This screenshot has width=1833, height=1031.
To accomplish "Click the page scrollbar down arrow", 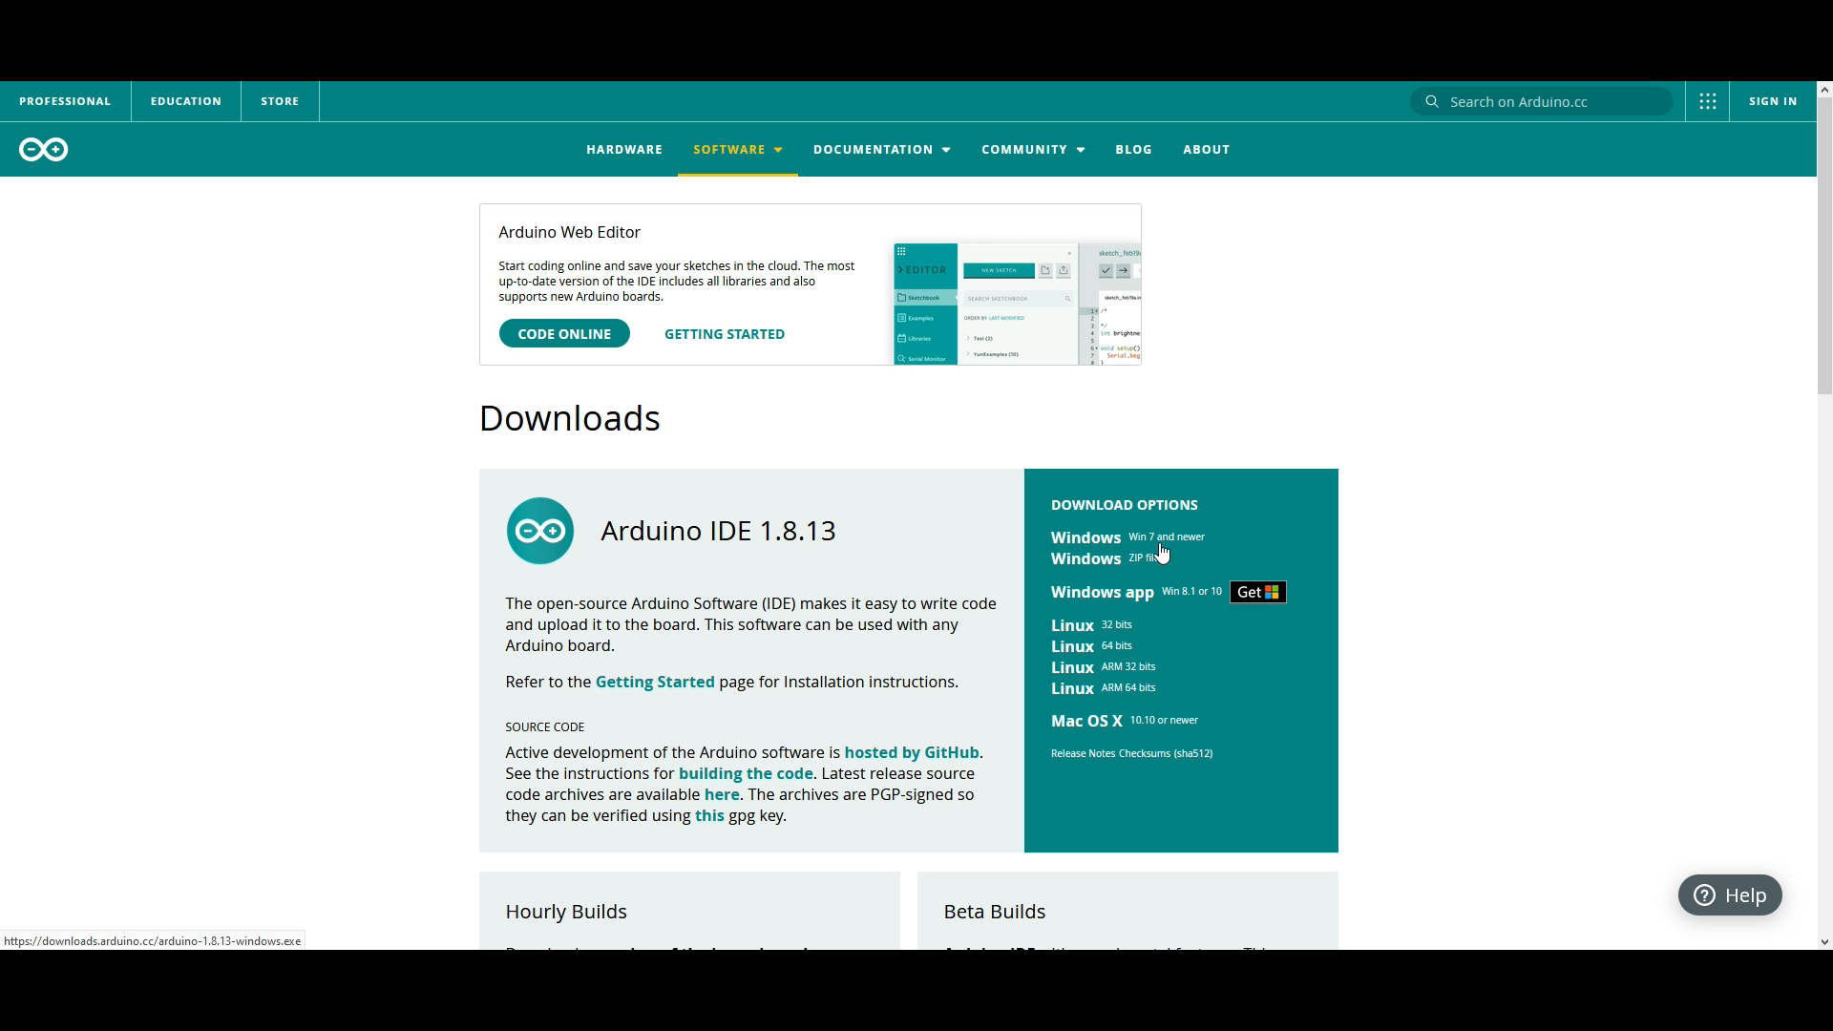I will coord(1824,941).
